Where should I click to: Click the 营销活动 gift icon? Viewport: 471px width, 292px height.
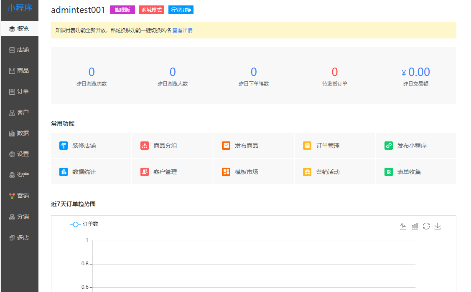coord(307,171)
